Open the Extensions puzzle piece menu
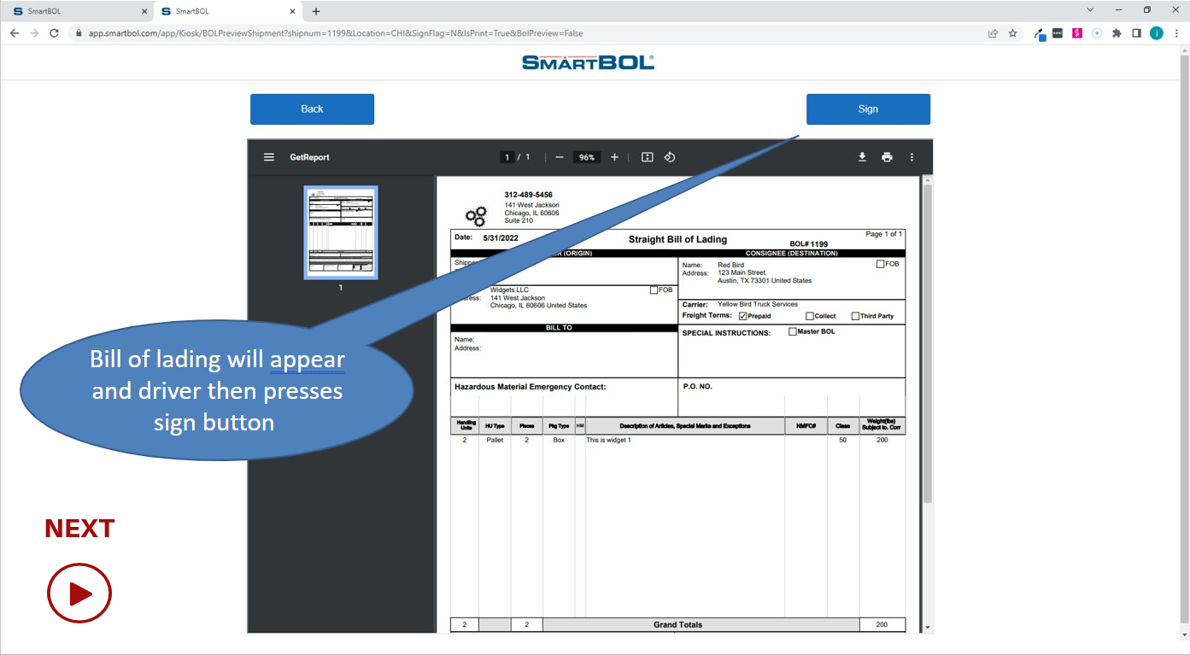This screenshot has width=1190, height=655. [1117, 33]
